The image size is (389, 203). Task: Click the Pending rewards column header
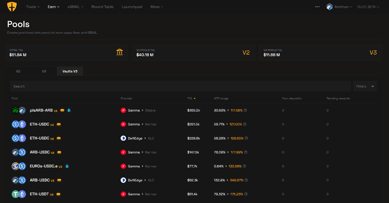pyautogui.click(x=338, y=98)
